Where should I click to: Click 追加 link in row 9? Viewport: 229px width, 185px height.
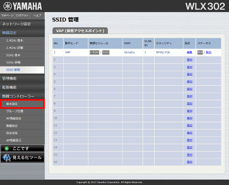pyautogui.click(x=189, y=111)
